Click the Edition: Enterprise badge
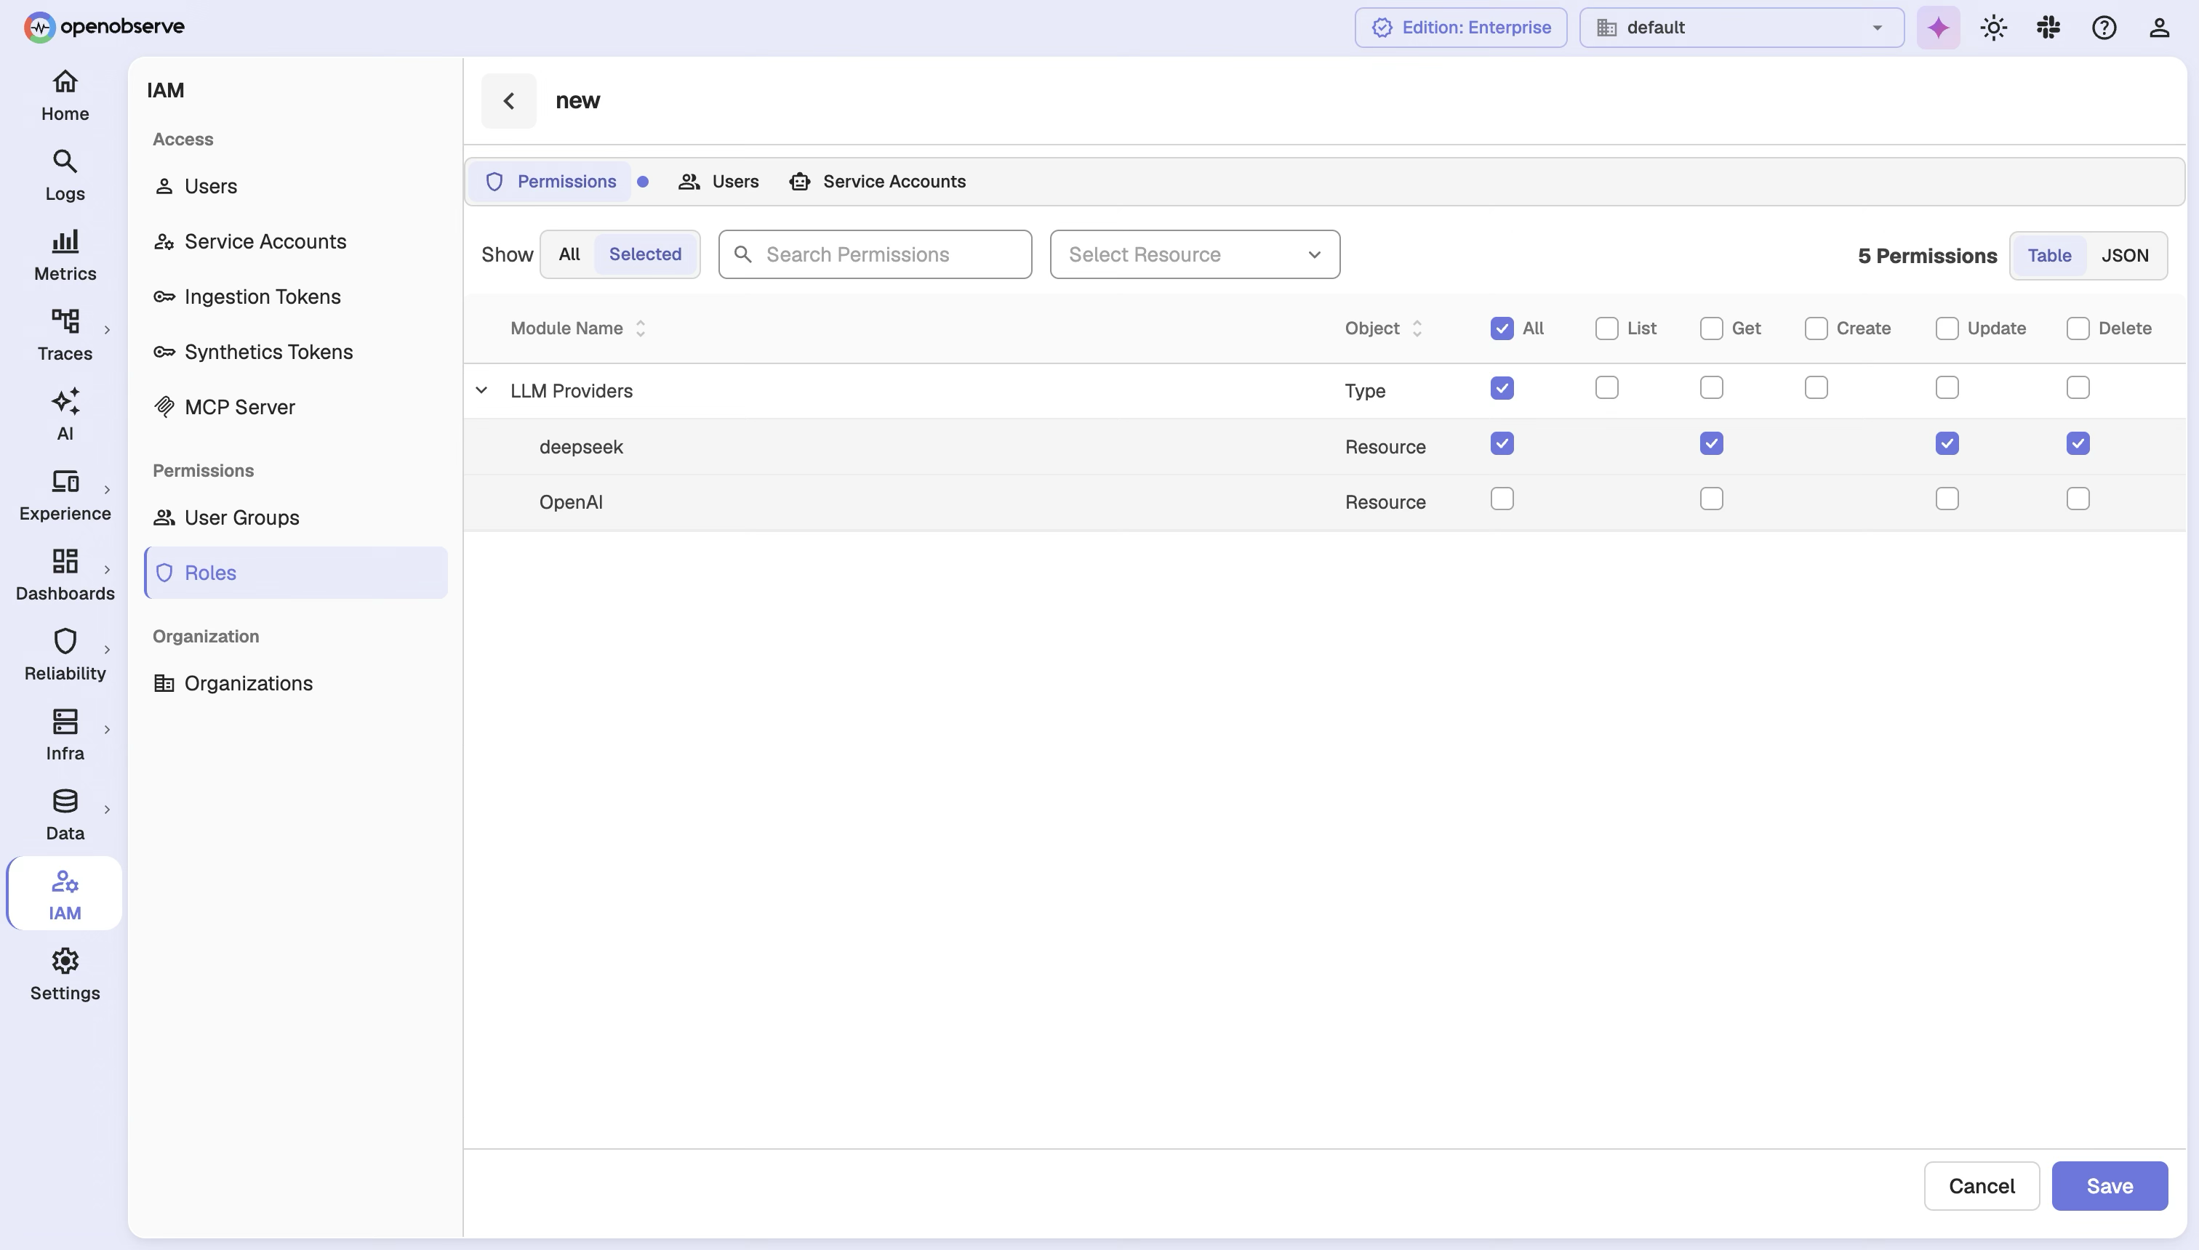This screenshot has height=1250, width=2199. point(1461,28)
